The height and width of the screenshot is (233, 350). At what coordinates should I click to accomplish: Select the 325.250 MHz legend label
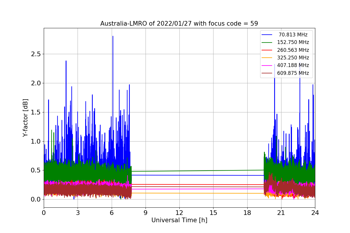[293, 58]
